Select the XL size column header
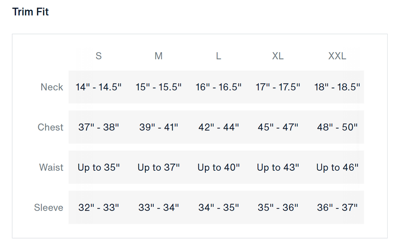The height and width of the screenshot is (246, 396). click(278, 56)
